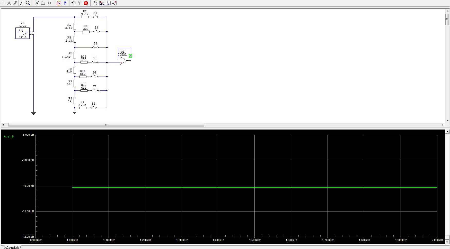This screenshot has width=450, height=249.
Task: Select resistor R8 910 symbol
Action: (x=75, y=70)
